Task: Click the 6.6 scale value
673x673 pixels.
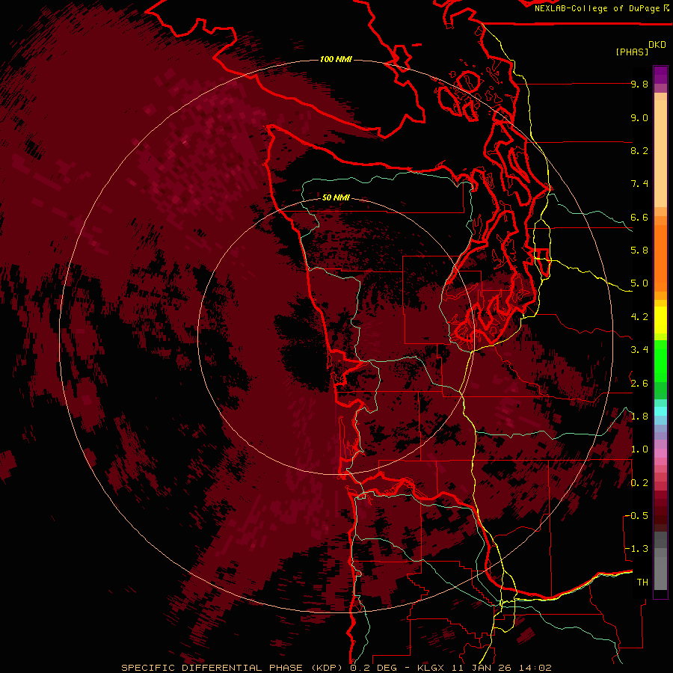Action: (639, 217)
